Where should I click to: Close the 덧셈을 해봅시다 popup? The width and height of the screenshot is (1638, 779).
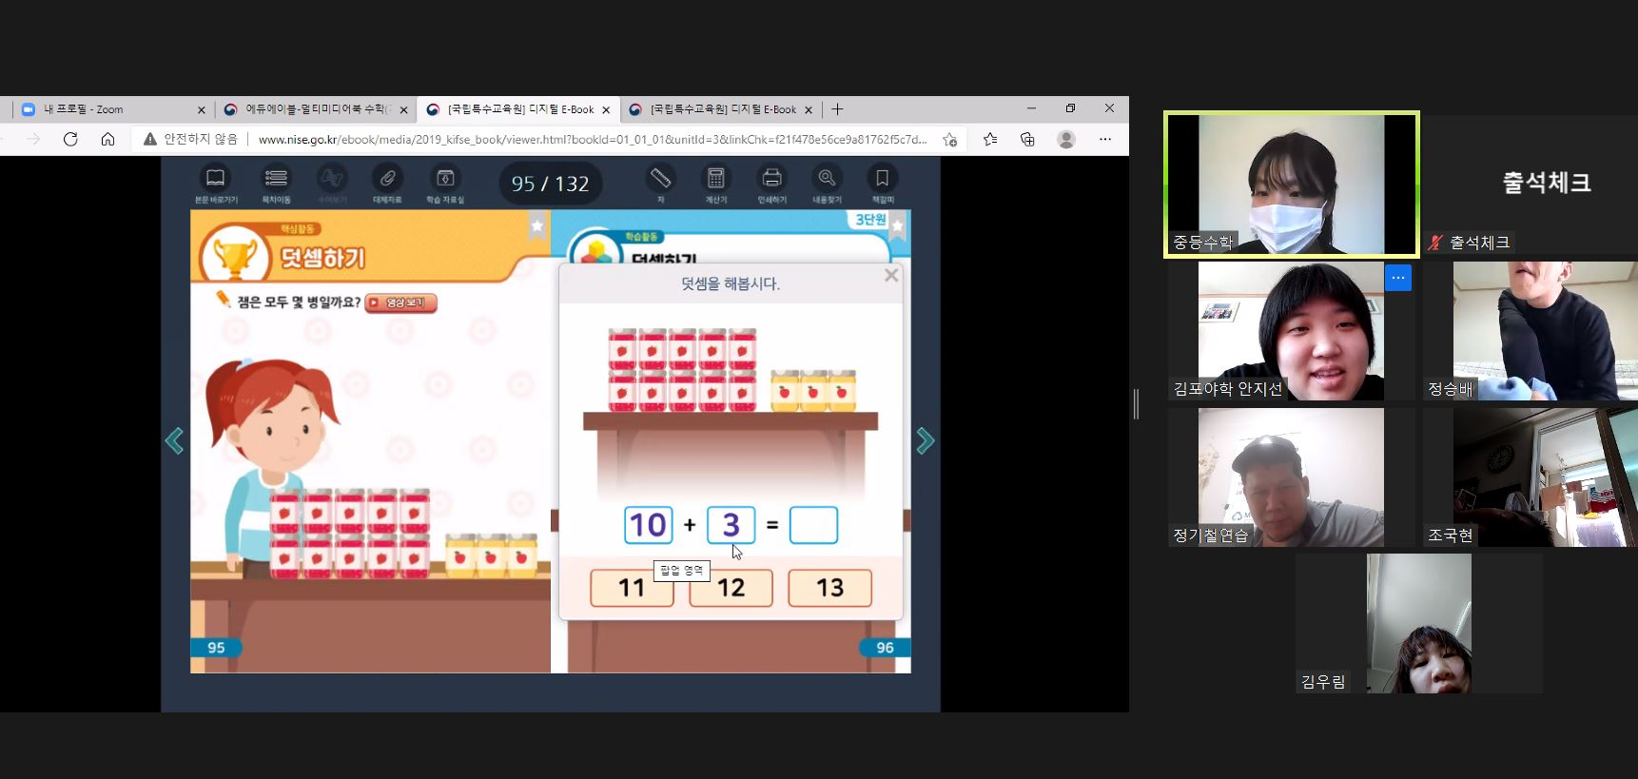point(891,275)
